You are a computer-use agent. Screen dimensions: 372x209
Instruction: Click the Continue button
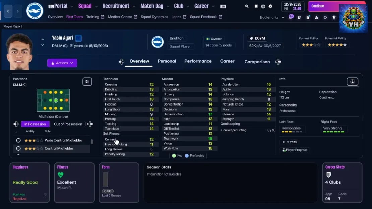[x=323, y=6]
